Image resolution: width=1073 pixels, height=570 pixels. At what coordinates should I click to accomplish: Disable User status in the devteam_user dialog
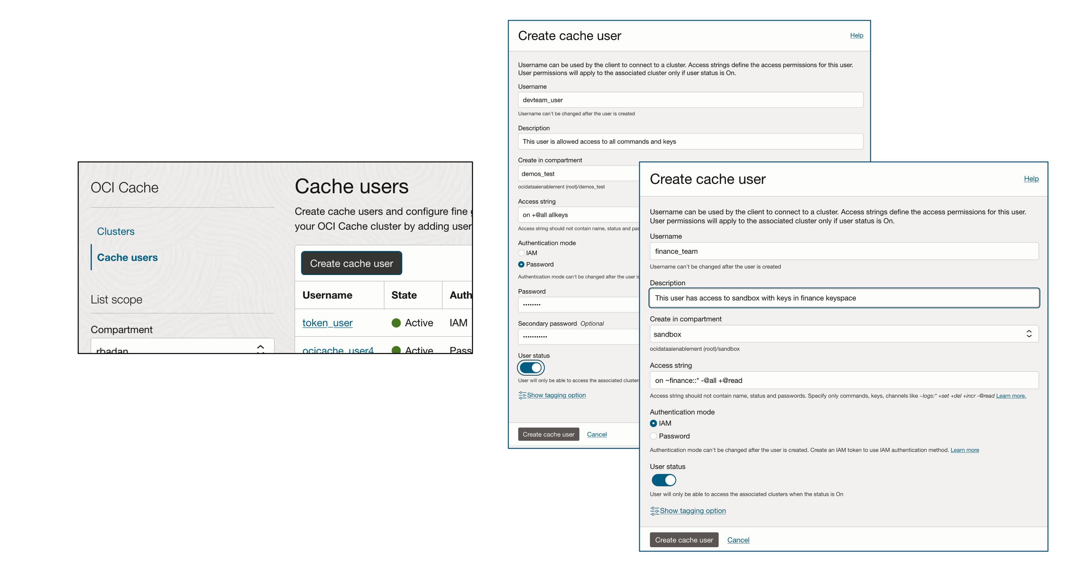(x=531, y=367)
